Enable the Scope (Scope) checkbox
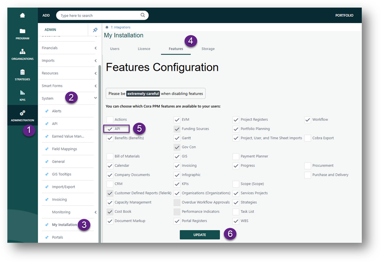 click(236, 184)
